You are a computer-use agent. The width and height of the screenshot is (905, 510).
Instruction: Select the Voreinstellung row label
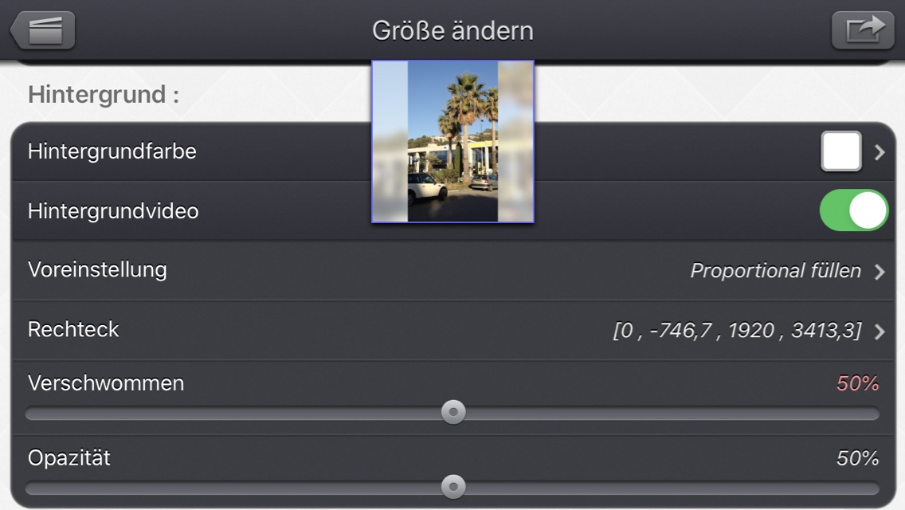coord(97,269)
